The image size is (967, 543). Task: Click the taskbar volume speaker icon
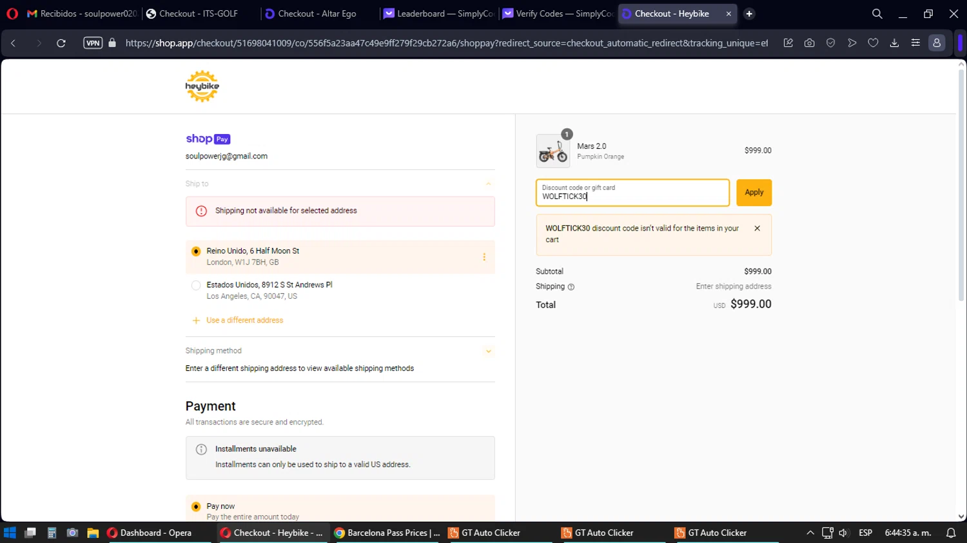843,533
